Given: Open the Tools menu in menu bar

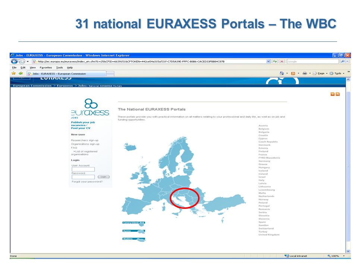Looking at the screenshot, I should click(59, 68).
